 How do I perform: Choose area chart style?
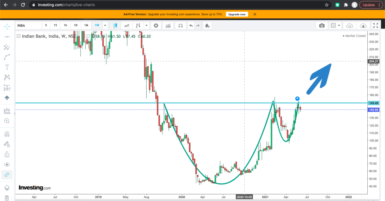tap(127, 26)
